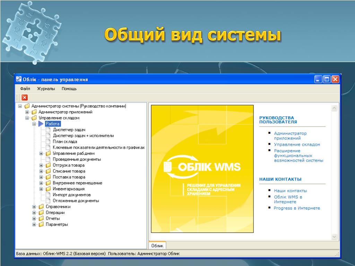This screenshot has width=355, height=266.
Task: Click document icon beside Импорт документов
Action: [48, 195]
